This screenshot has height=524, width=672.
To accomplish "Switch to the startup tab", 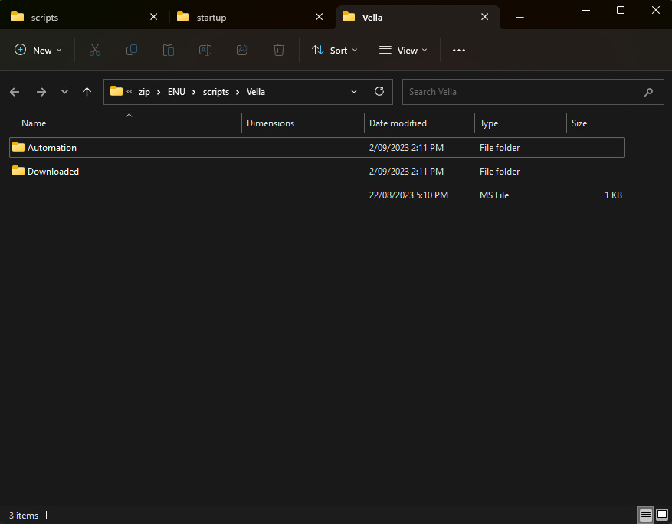I will coord(211,17).
